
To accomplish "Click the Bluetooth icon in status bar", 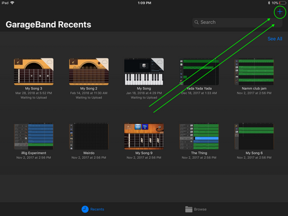I will [269, 3].
